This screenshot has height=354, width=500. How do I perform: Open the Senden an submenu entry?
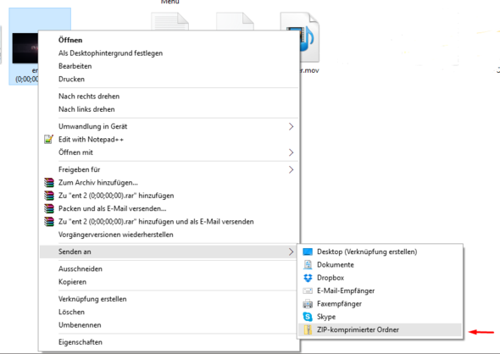(x=169, y=252)
